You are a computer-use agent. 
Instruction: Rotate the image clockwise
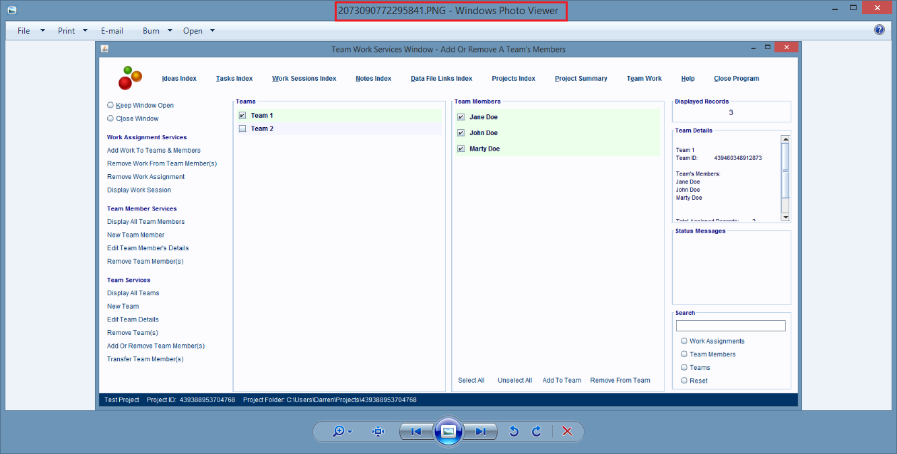(x=537, y=431)
